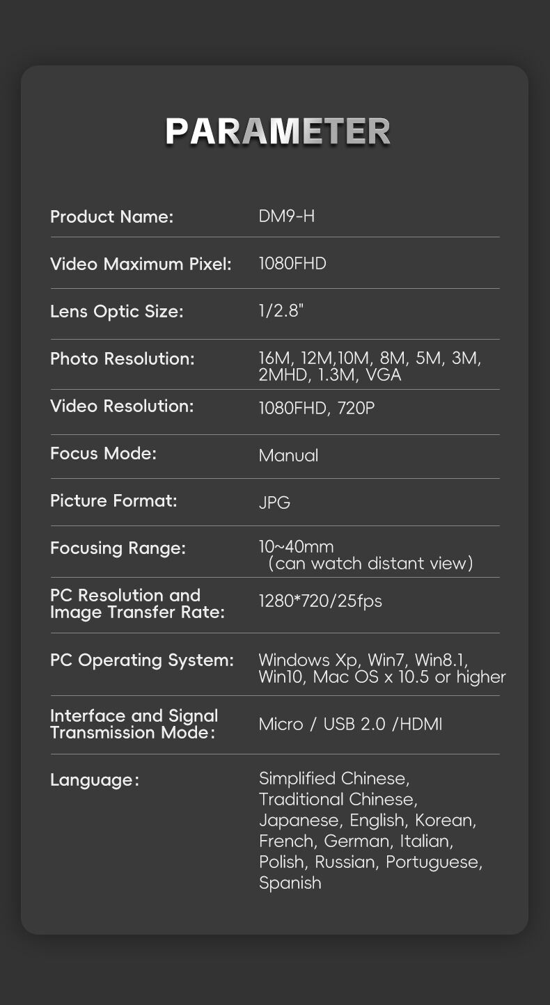
Task: Select the 1/2.8" lens size value
Action: click(281, 311)
